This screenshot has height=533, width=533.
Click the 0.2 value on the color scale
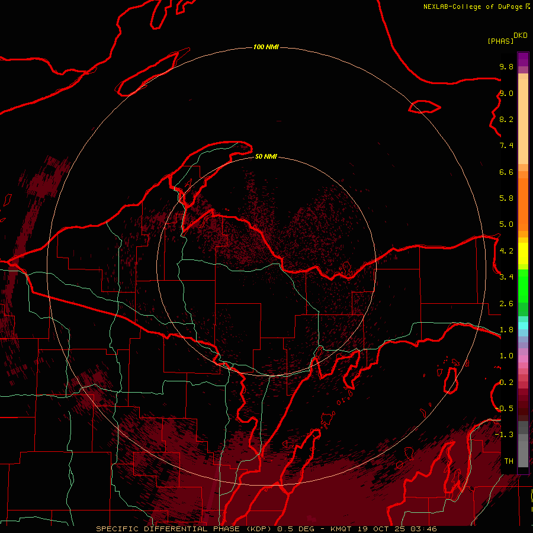click(x=506, y=383)
